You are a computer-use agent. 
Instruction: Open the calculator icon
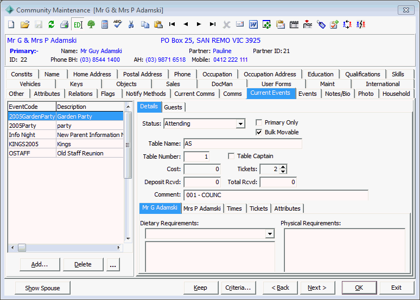coord(105,24)
